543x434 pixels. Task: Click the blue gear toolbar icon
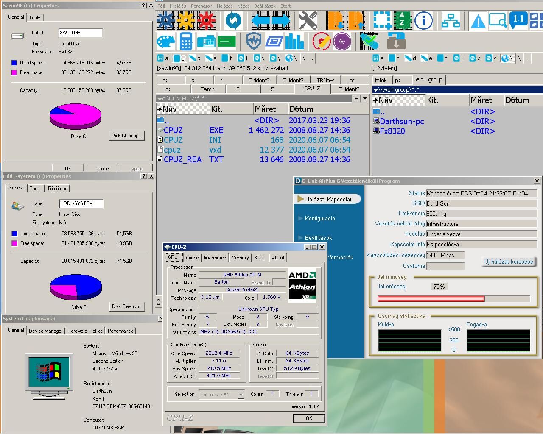coord(165,20)
